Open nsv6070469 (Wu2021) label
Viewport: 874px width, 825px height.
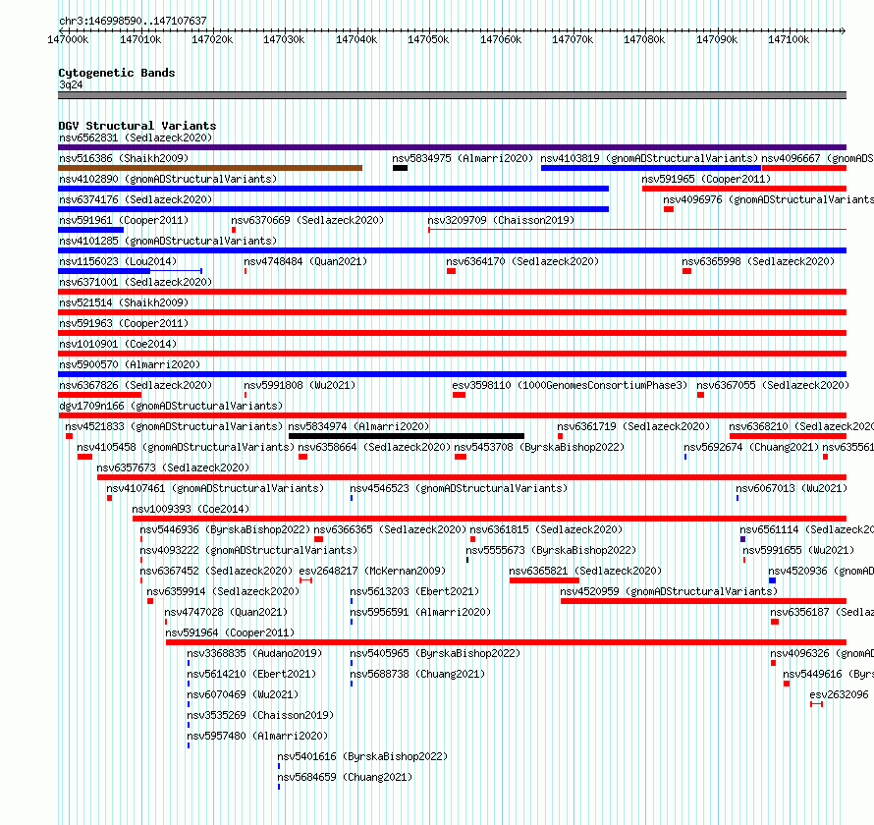tap(243, 694)
